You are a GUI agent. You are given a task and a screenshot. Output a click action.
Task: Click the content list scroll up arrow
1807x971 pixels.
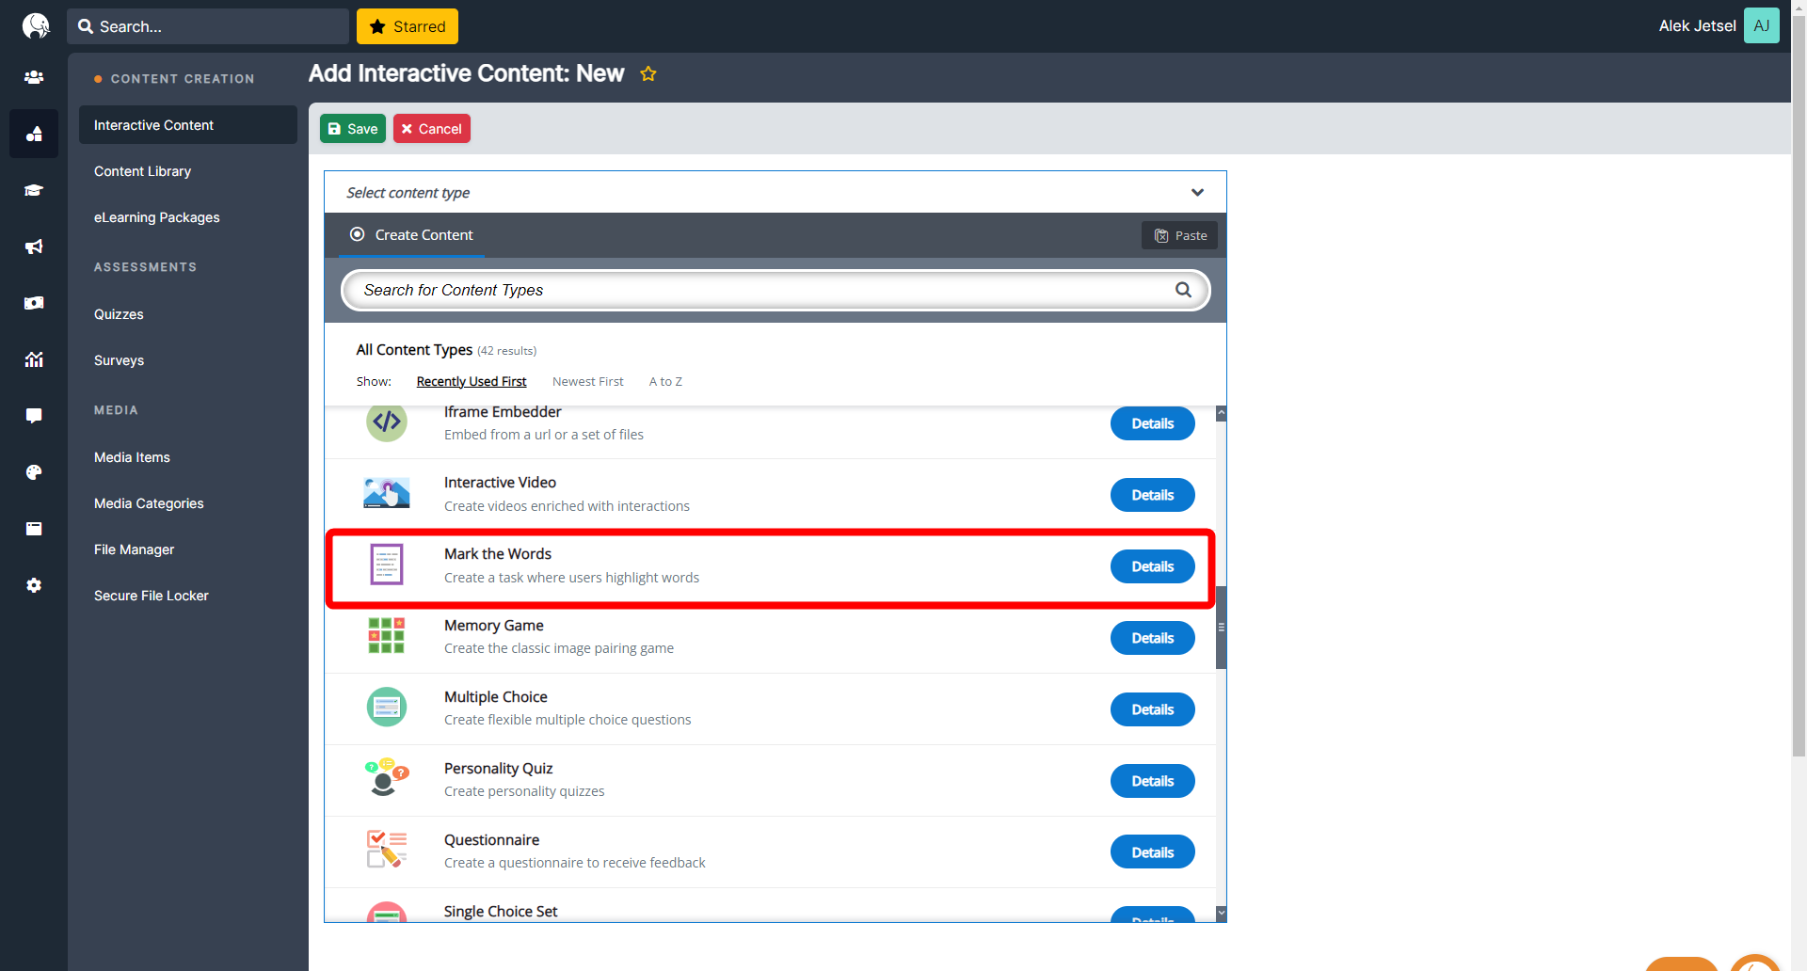click(x=1222, y=413)
